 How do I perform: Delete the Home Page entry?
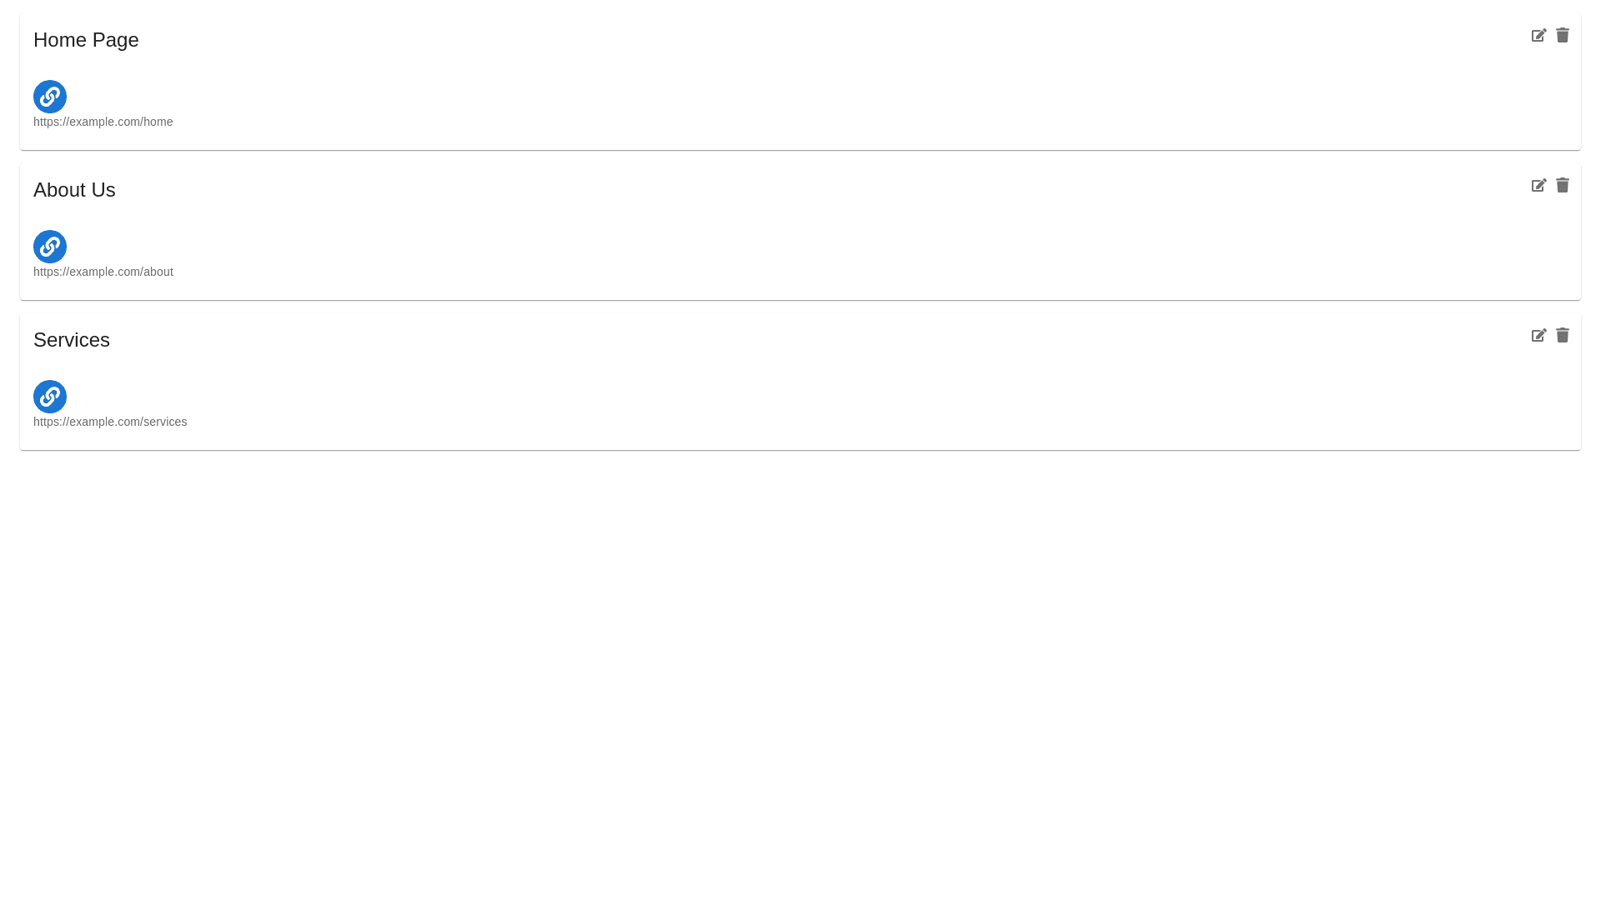click(1563, 35)
